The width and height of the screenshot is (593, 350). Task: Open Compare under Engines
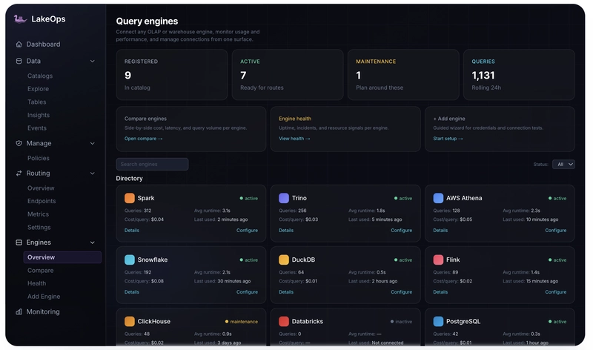41,271
